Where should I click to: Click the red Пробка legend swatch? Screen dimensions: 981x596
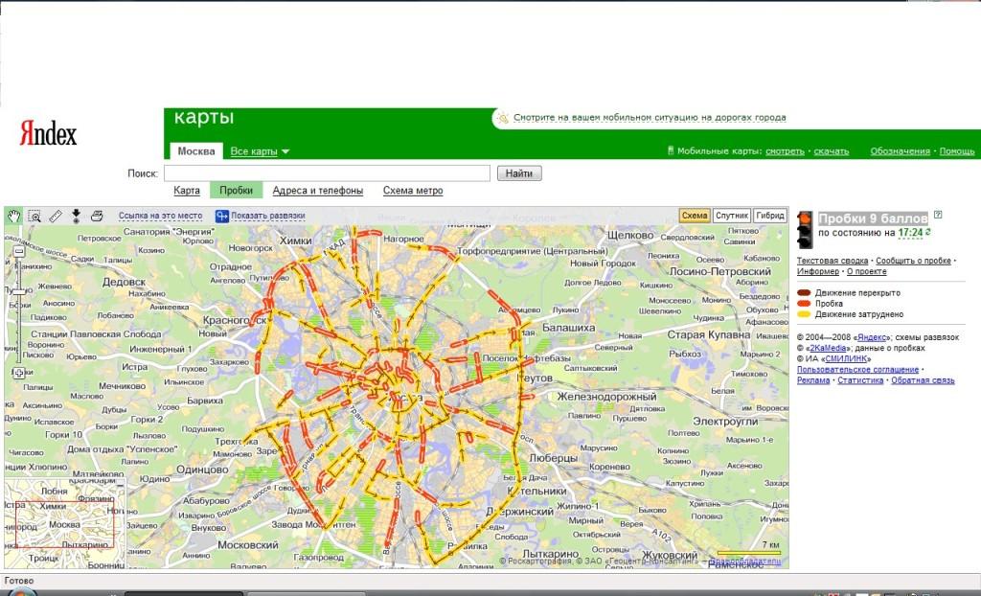click(x=804, y=303)
